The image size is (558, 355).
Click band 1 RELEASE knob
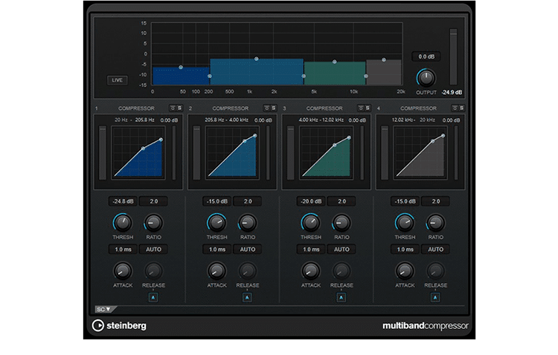click(x=153, y=271)
